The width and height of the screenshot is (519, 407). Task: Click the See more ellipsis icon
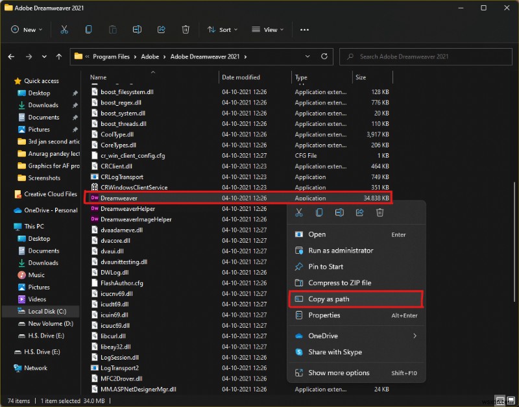pyautogui.click(x=304, y=29)
